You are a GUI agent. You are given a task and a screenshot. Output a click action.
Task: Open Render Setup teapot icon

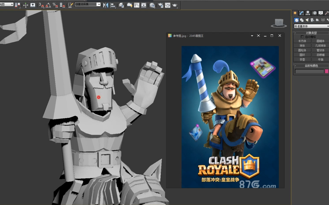[160, 5]
